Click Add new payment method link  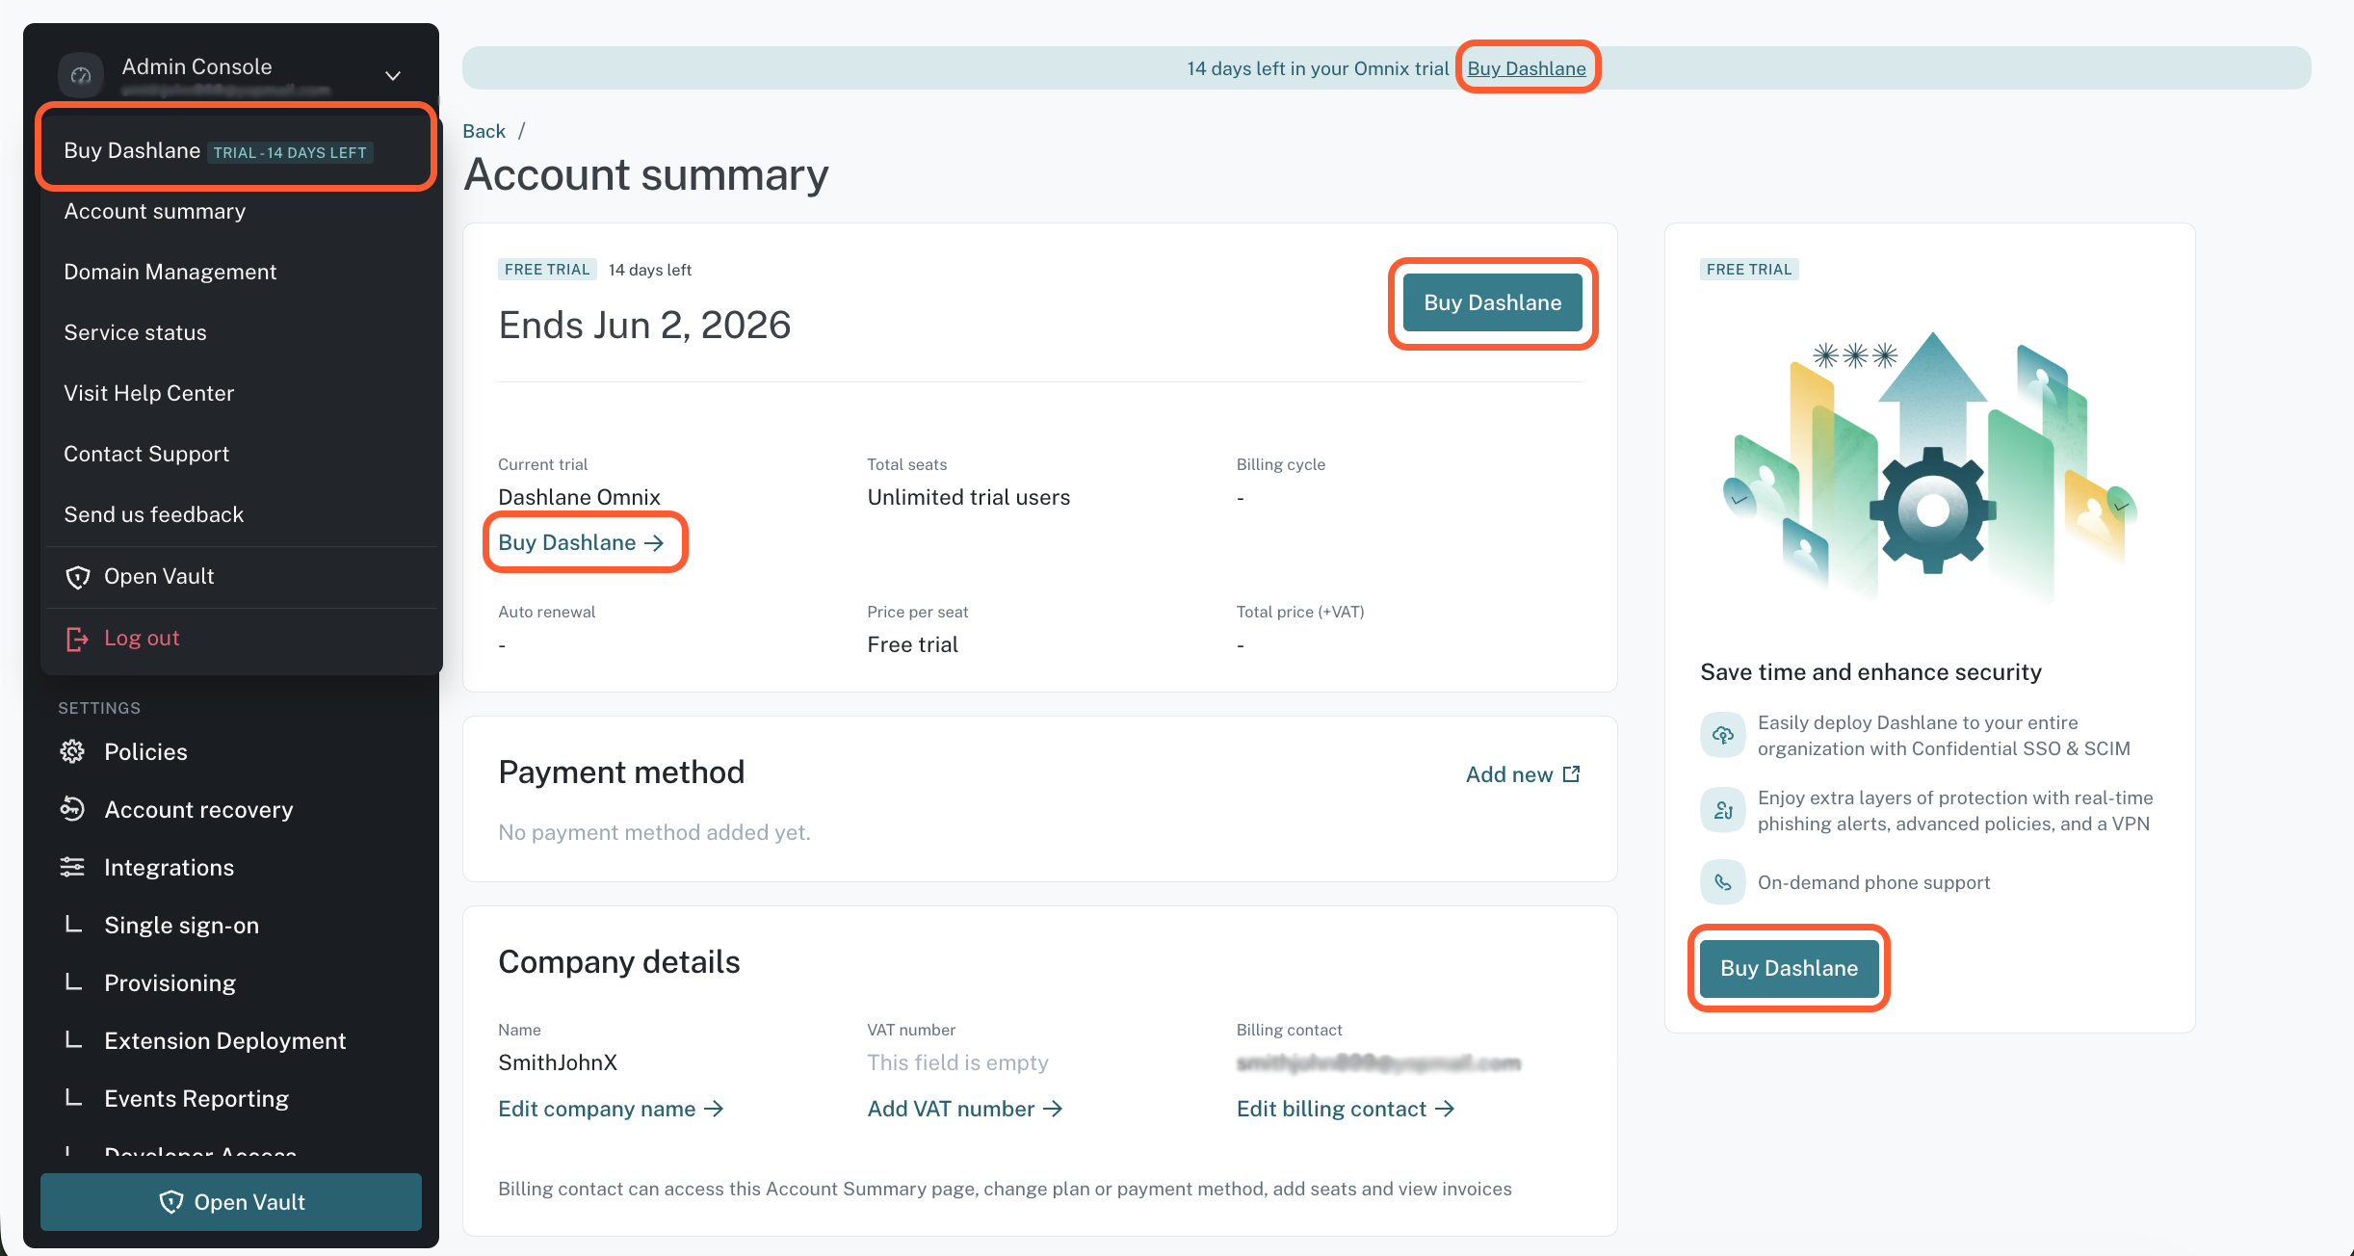pyautogui.click(x=1523, y=774)
